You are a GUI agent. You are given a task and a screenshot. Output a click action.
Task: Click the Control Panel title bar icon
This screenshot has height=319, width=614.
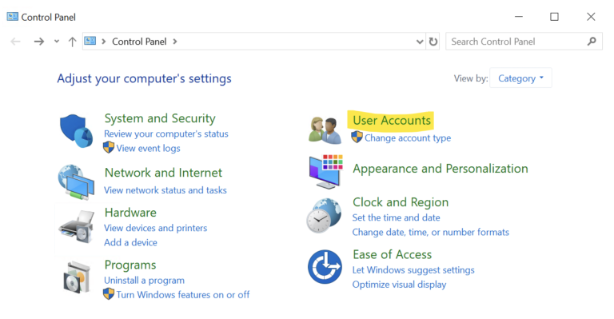click(13, 17)
